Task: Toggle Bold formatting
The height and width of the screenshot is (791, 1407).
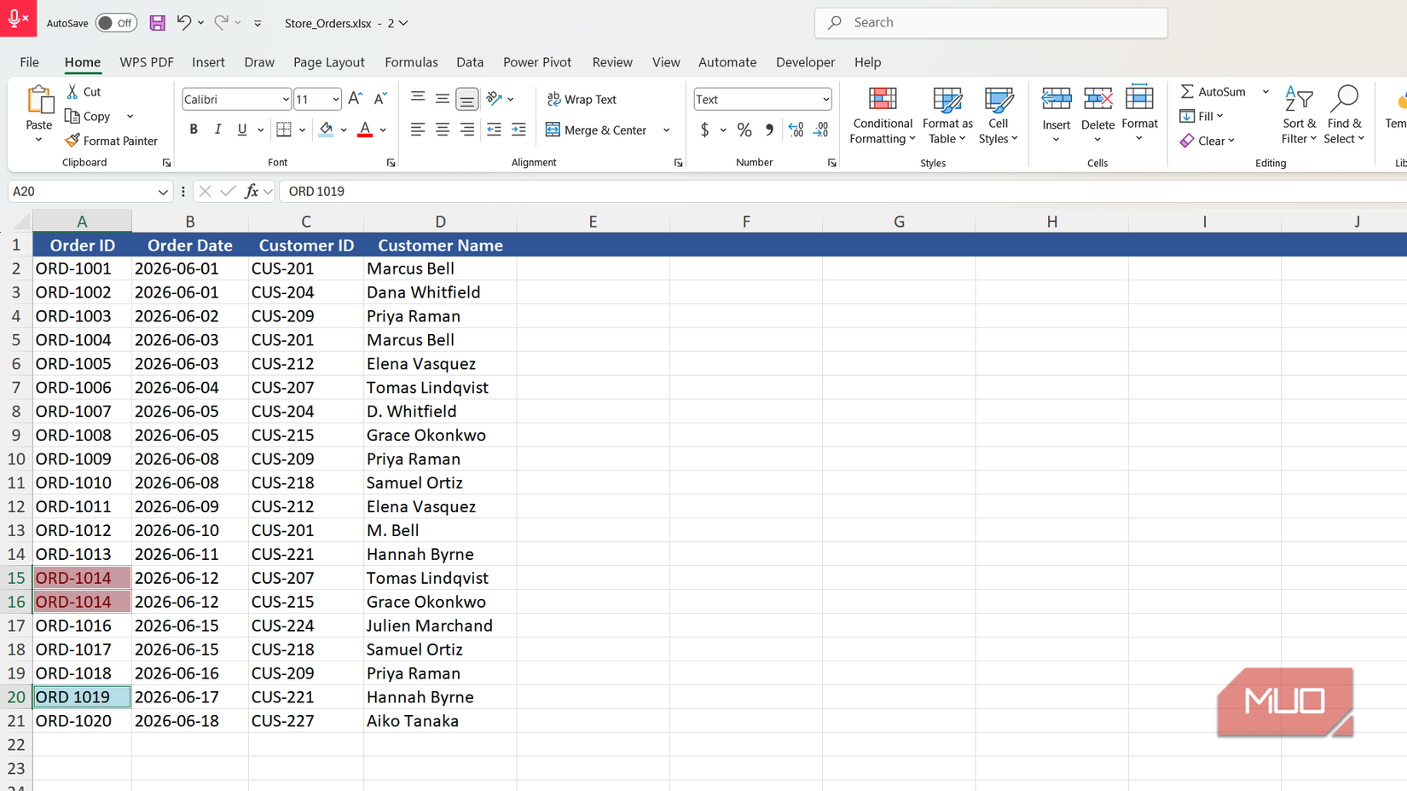Action: [194, 130]
